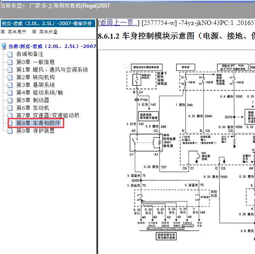Collapse all menus with 菜单折叠
This screenshot has height=254, width=255.
point(48,32)
